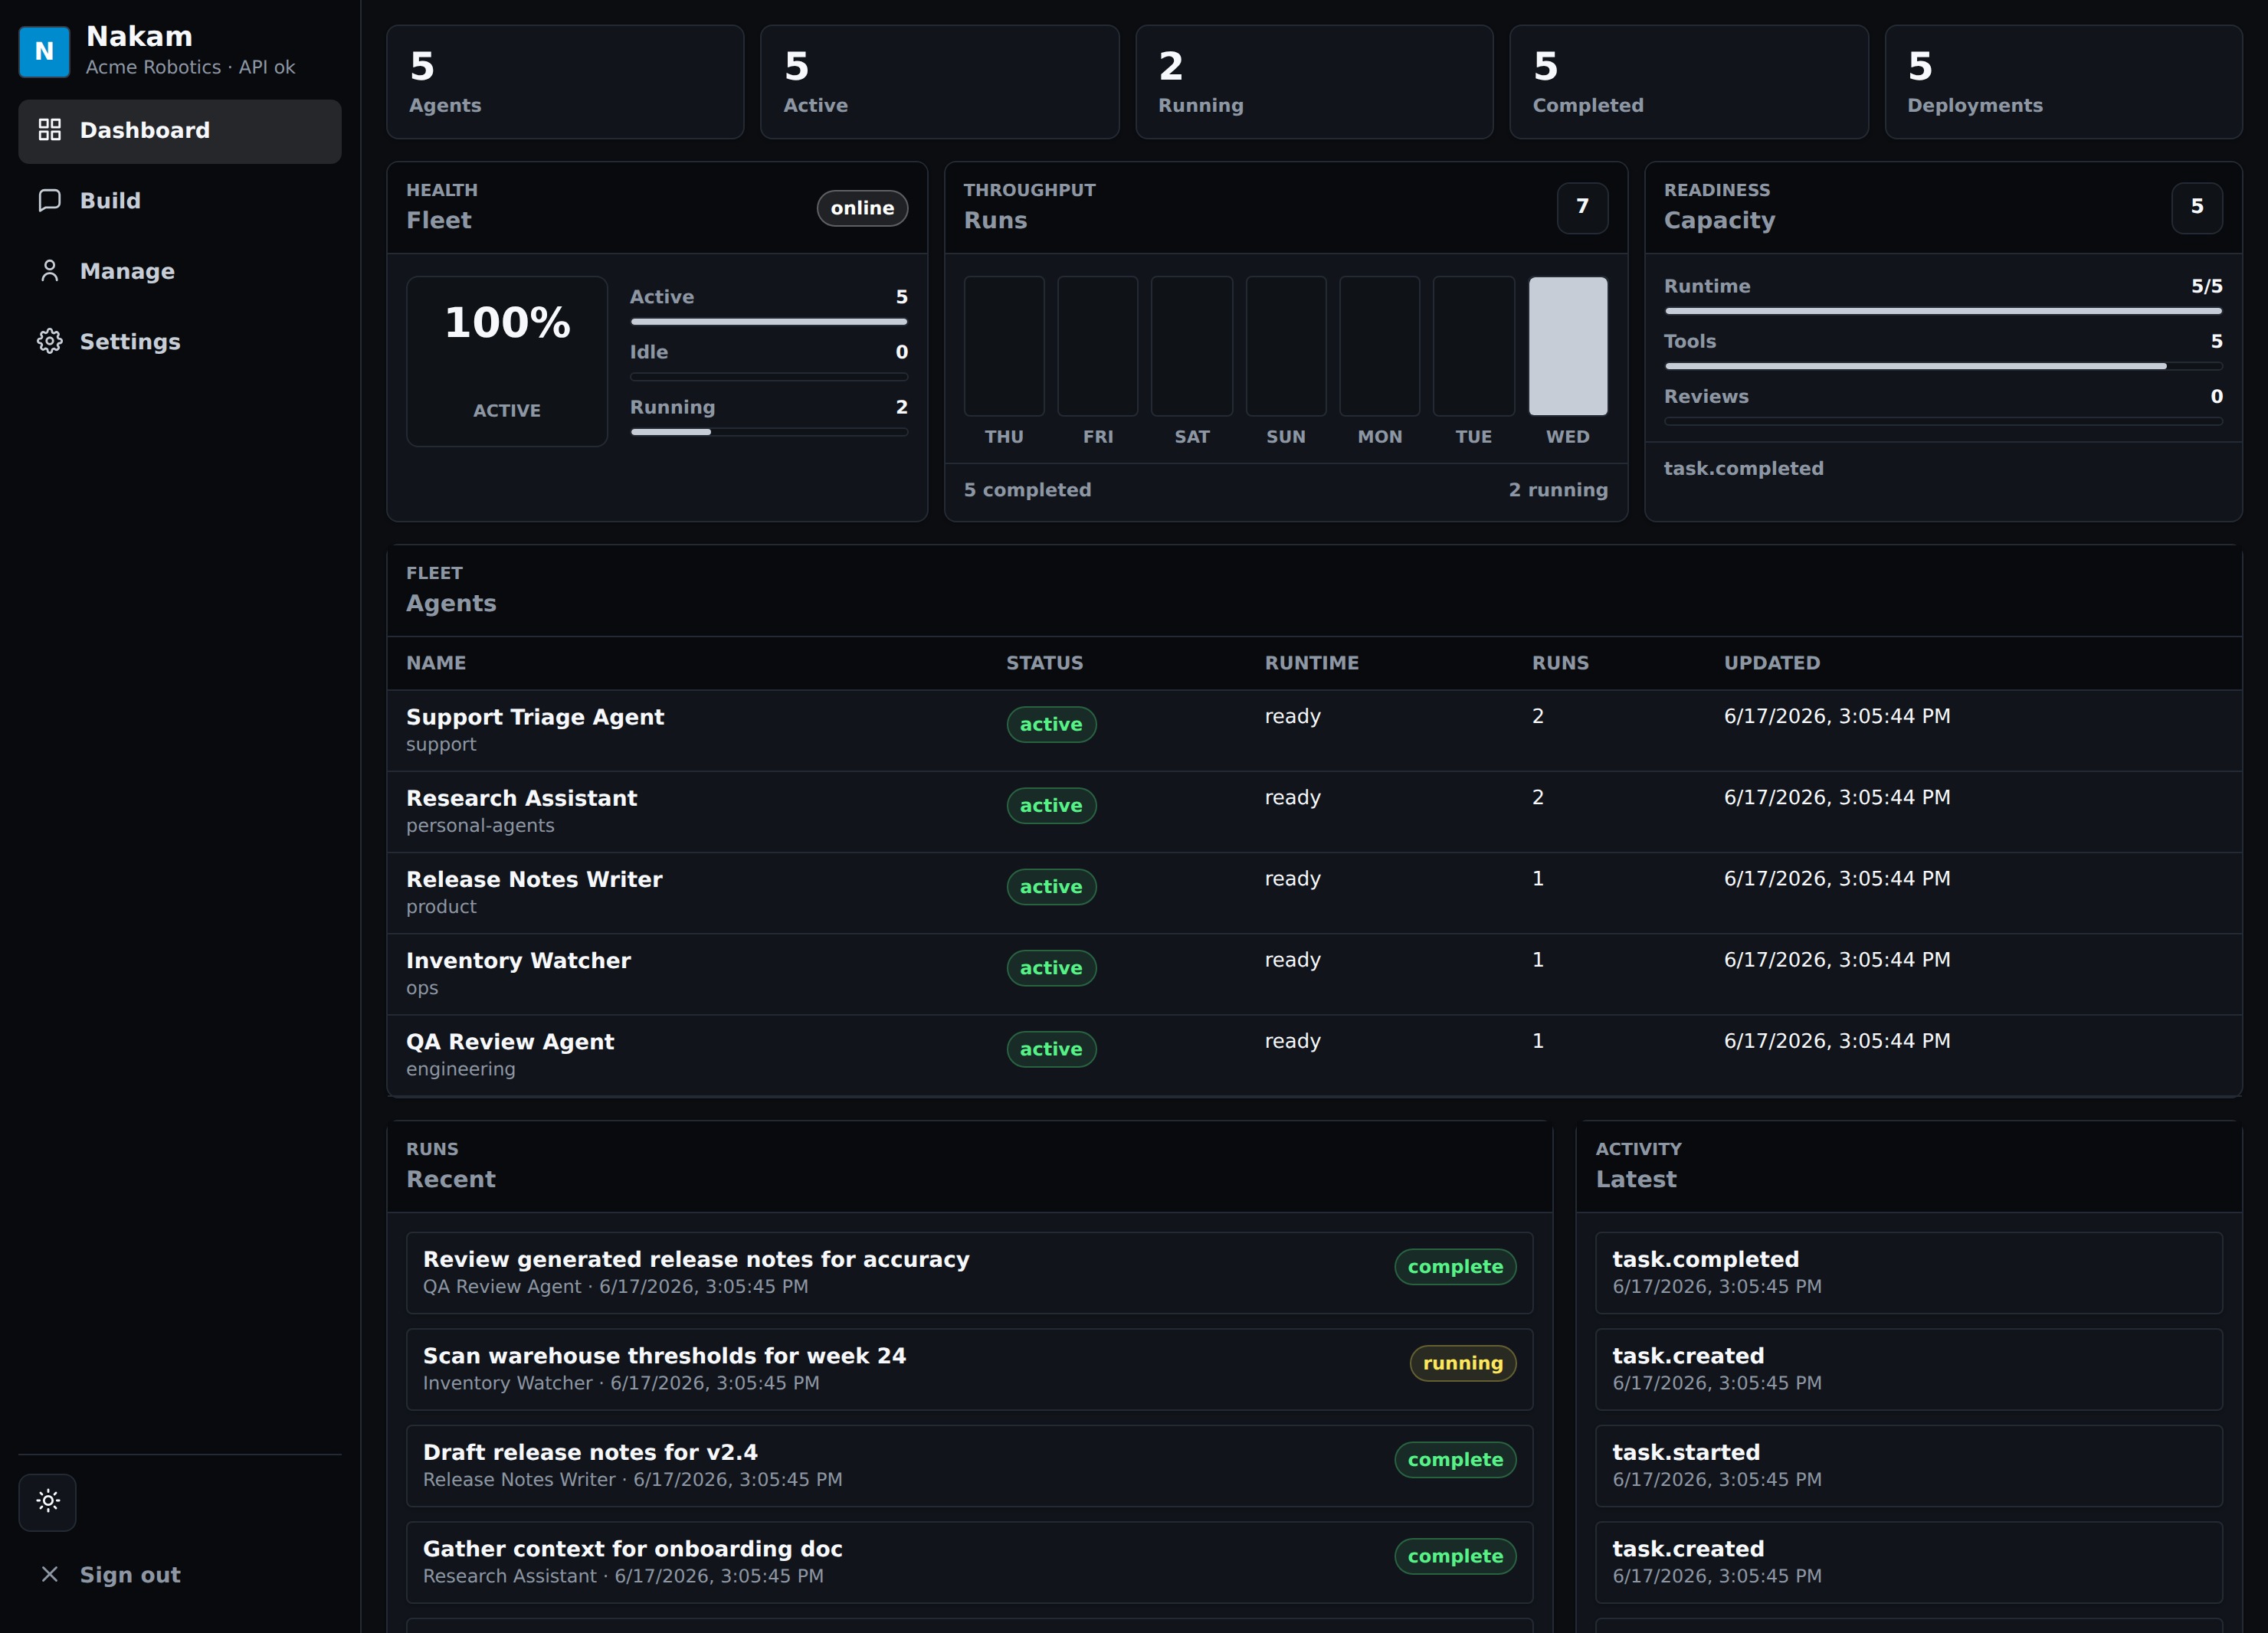Select the QA Review Agent row
Image resolution: width=2268 pixels, height=1633 pixels.
(x=1314, y=1055)
